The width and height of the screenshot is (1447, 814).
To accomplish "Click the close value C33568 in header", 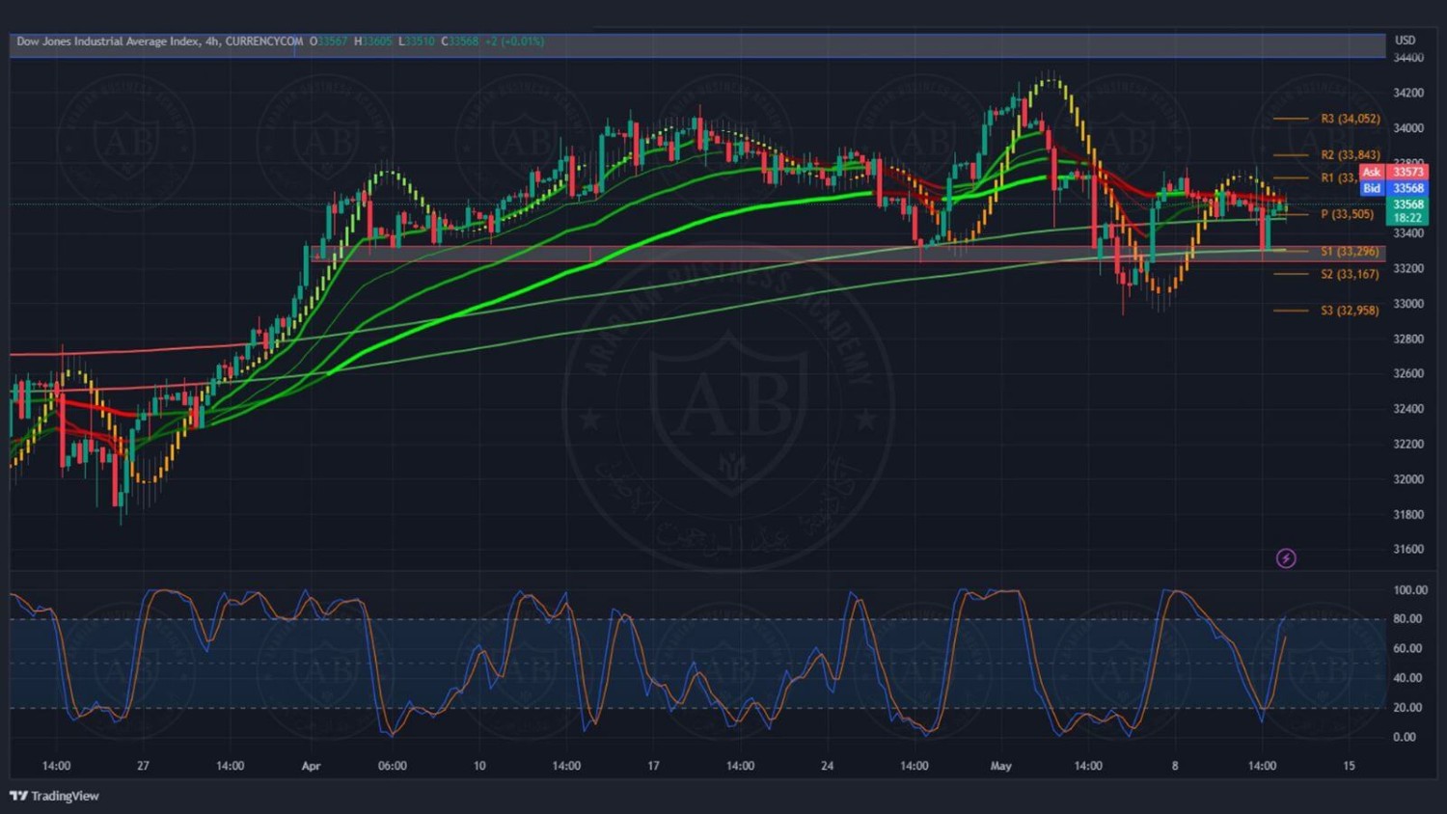I will pos(460,41).
